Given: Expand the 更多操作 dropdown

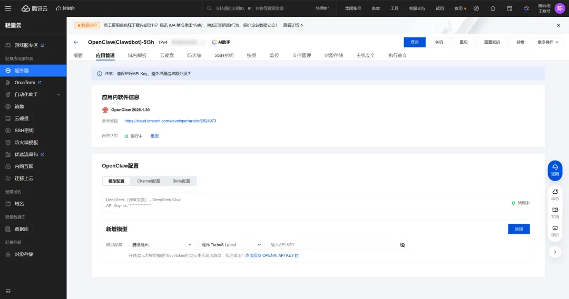Looking at the screenshot, I should coord(547,43).
